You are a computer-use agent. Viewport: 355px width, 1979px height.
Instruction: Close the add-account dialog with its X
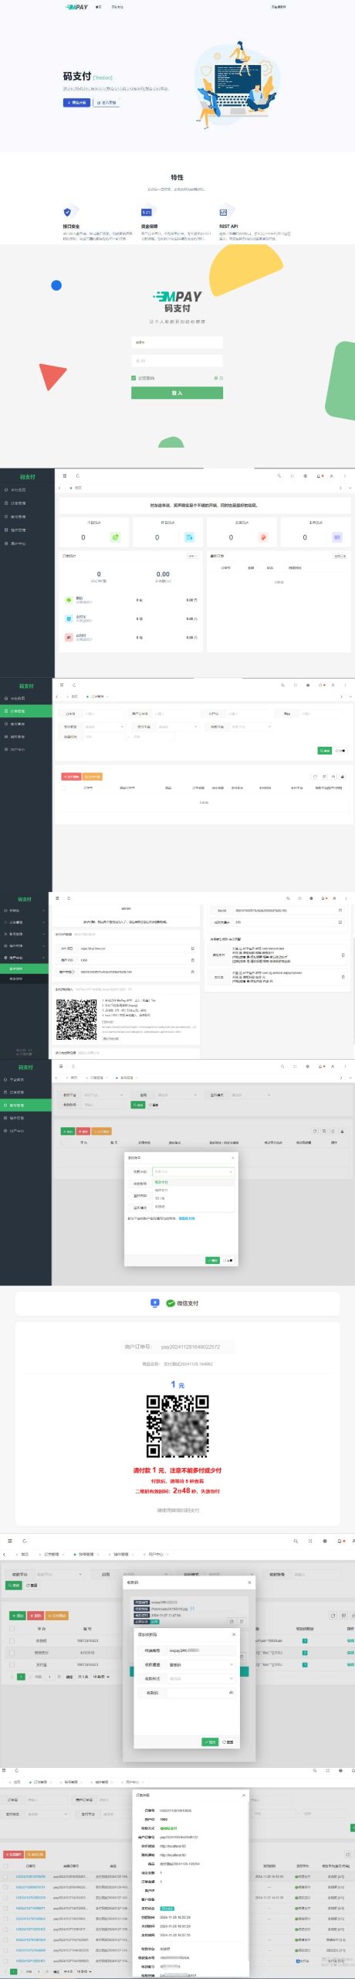(x=233, y=1157)
